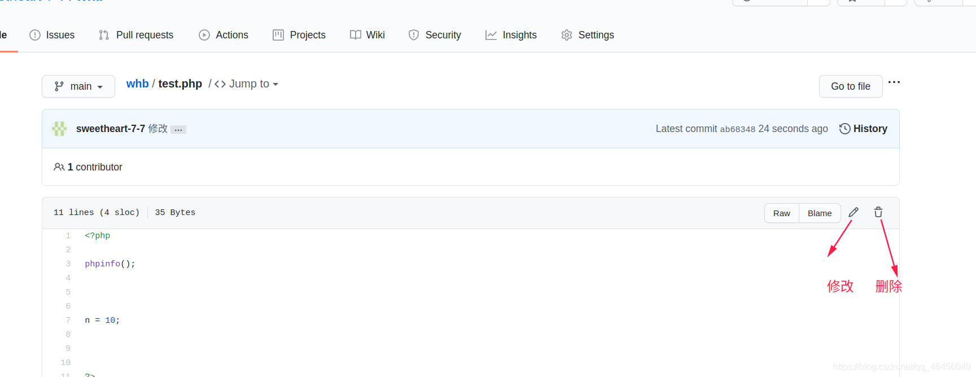Open the main branch selector dropdown
Image resolution: width=976 pixels, height=377 pixels.
tap(78, 86)
